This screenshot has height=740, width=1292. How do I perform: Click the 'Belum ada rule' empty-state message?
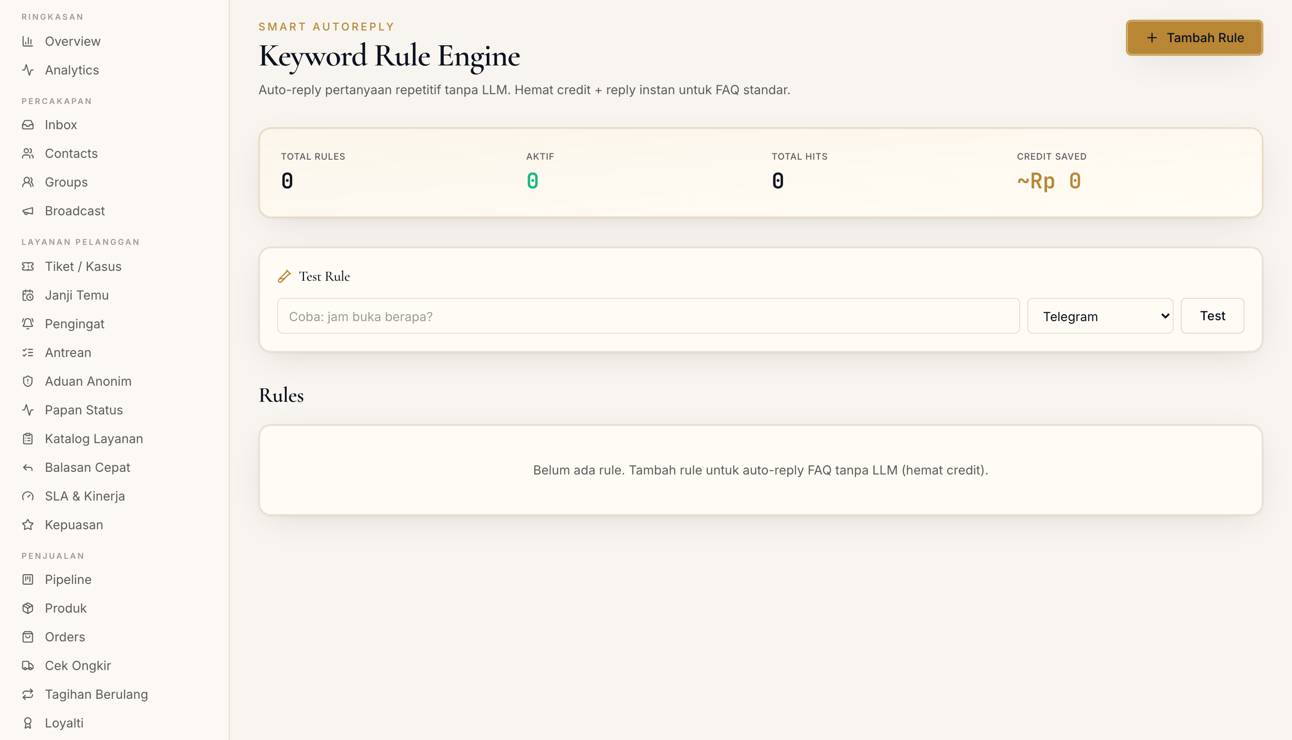coord(760,470)
